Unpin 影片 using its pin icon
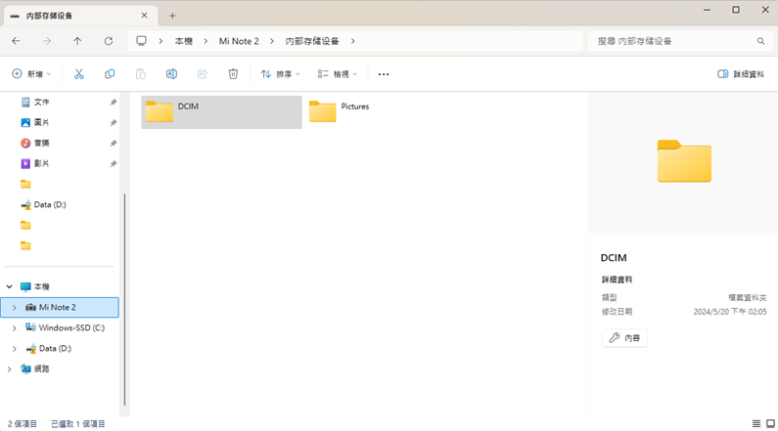Image resolution: width=778 pixels, height=431 pixels. [x=114, y=163]
